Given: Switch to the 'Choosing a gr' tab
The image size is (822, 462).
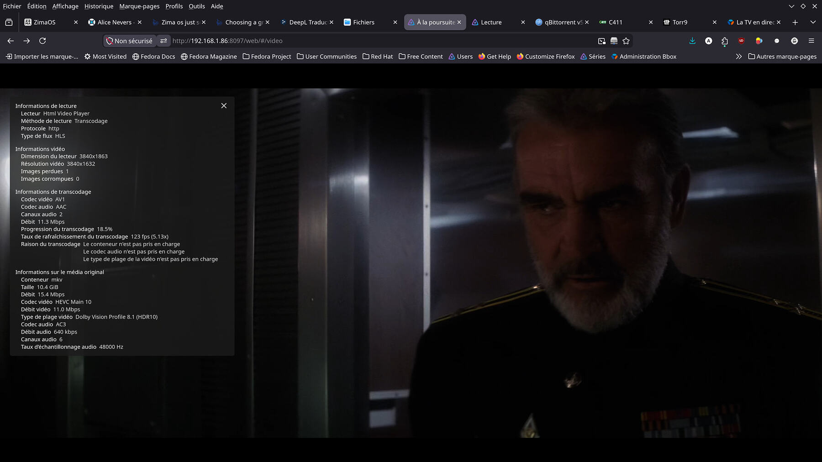Looking at the screenshot, I should tap(244, 22).
